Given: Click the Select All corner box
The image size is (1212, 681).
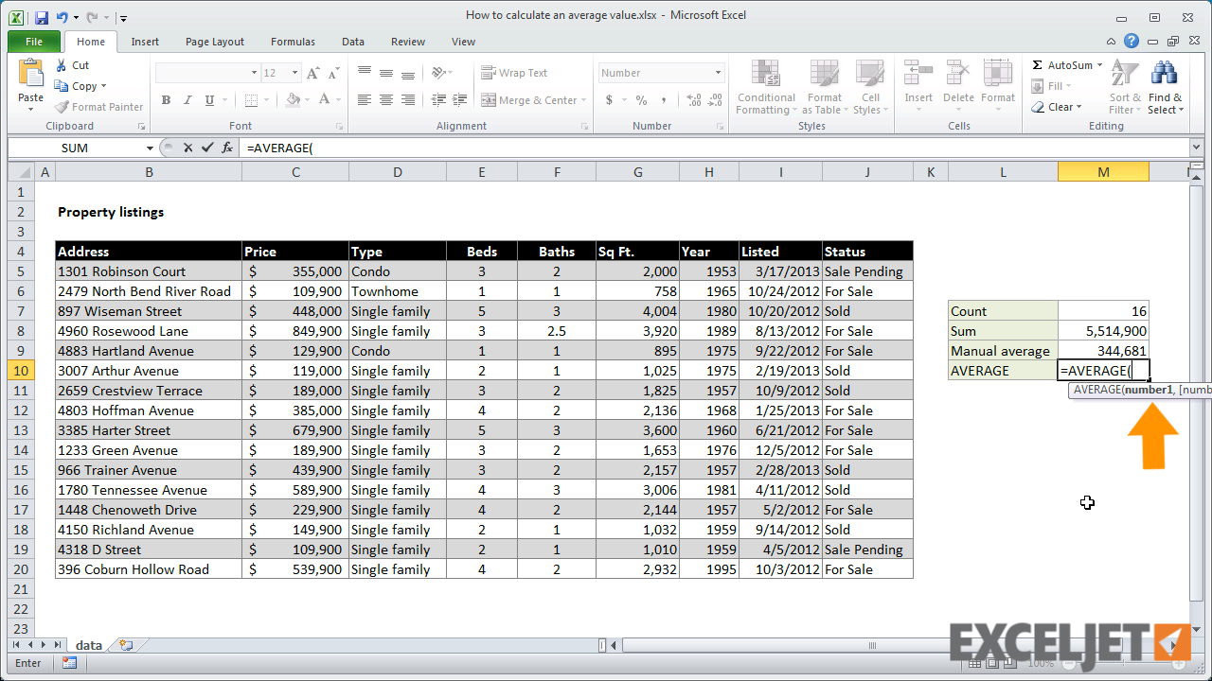Looking at the screenshot, I should (21, 172).
